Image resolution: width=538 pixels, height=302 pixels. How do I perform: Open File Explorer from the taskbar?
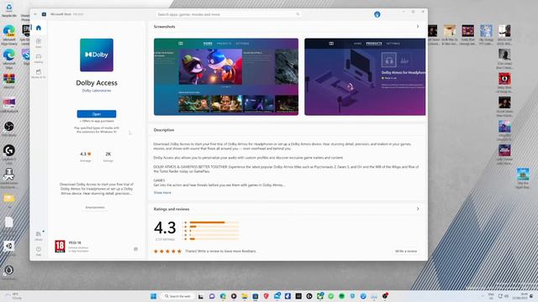245,296
